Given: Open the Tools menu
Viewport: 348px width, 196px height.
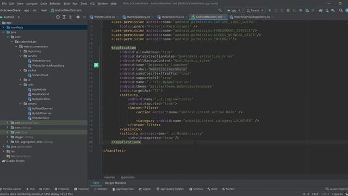Looking at the screenshot, I should click(x=84, y=4).
